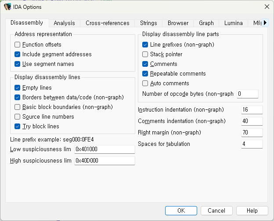Disable Empty lines option
The image size is (274, 221).
pos(17,87)
